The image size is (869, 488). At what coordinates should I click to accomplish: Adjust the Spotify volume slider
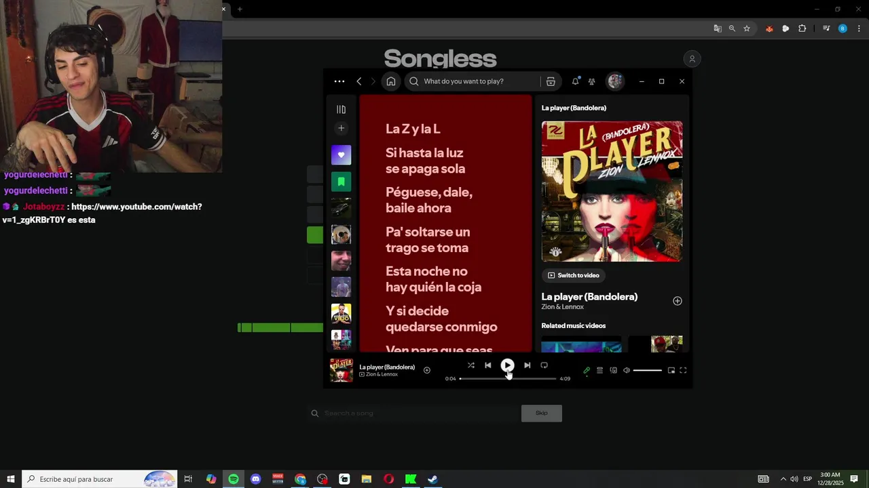click(647, 371)
